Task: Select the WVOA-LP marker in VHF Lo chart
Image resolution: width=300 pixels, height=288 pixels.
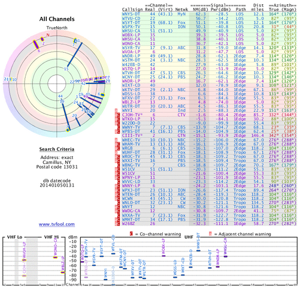Action: point(24,260)
